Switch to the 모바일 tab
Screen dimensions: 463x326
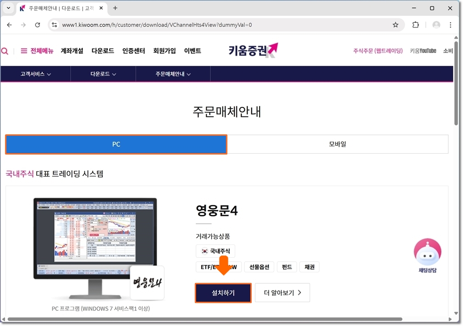[x=338, y=144]
